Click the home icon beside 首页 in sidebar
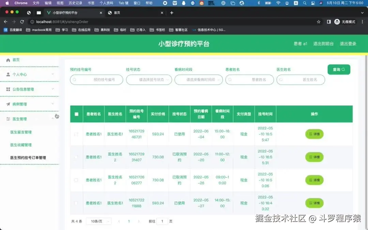The height and width of the screenshot is (230, 368). [8, 60]
